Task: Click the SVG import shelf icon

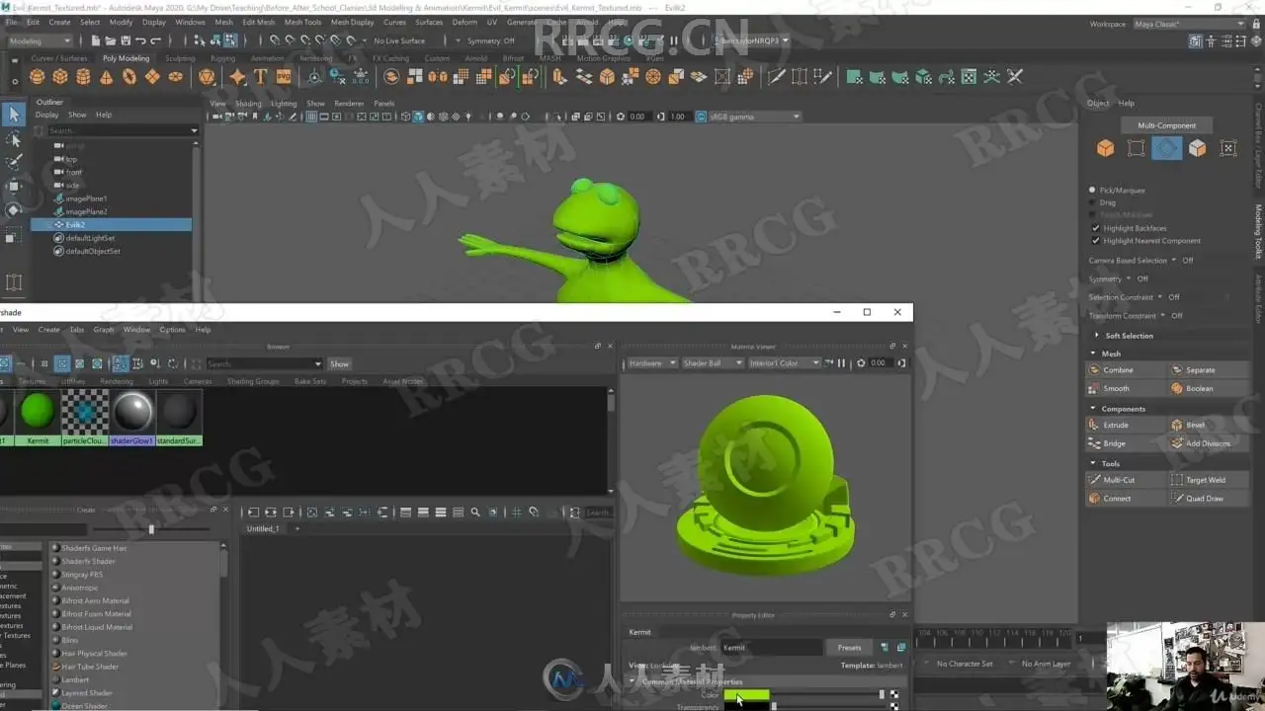Action: click(284, 77)
